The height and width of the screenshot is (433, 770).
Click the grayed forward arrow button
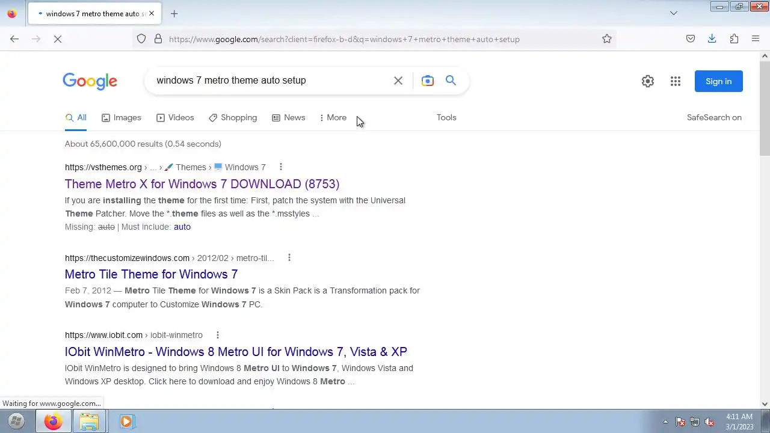tap(36, 39)
